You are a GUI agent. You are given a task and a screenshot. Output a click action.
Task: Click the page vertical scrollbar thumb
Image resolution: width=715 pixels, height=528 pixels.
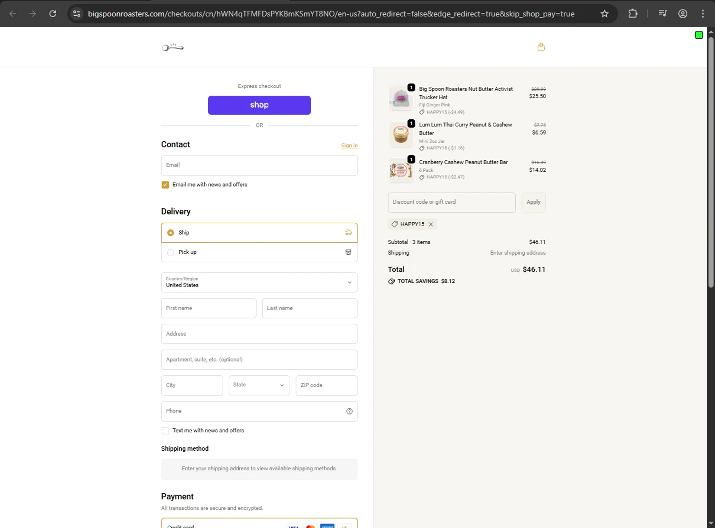(711, 162)
